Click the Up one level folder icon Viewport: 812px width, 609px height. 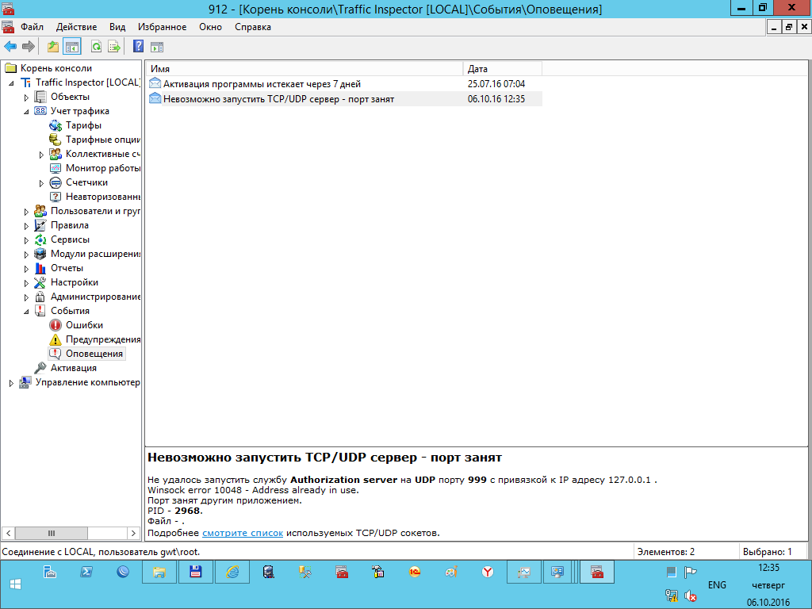(x=53, y=47)
